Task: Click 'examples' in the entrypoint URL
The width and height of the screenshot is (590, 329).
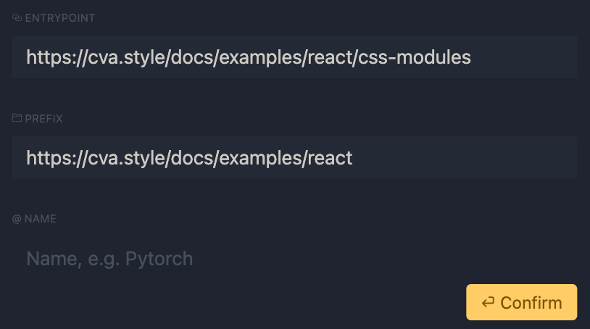Action: click(x=260, y=57)
